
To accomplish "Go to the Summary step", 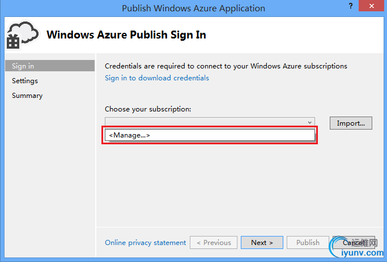I will [x=27, y=96].
